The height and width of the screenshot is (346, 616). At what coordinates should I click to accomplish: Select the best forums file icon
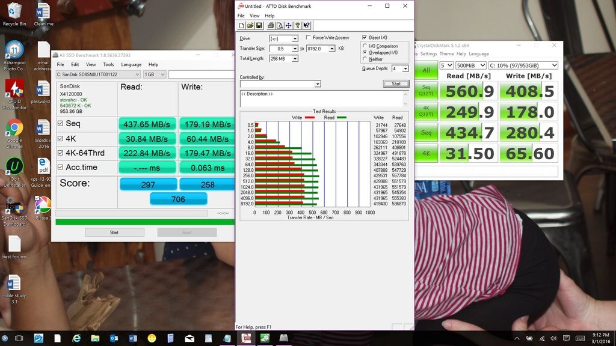point(14,247)
